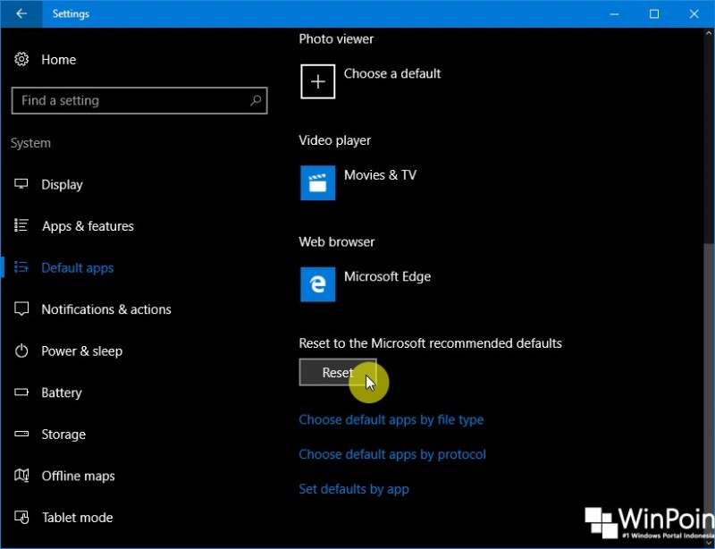Click the Display monitor icon
The width and height of the screenshot is (715, 549).
pos(21,184)
